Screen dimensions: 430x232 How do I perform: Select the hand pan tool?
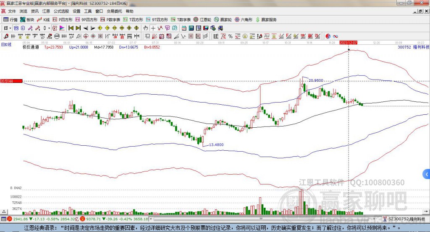[x=146, y=28]
